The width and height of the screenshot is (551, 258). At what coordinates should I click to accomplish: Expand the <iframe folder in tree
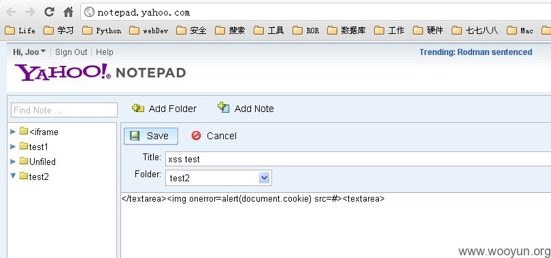(13, 132)
